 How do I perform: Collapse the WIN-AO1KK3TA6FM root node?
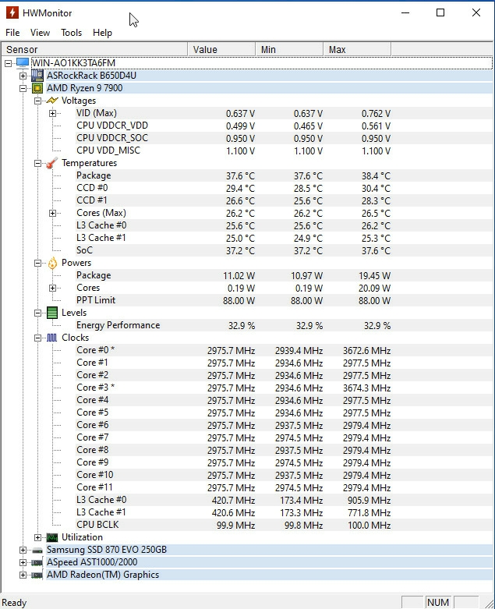coord(8,63)
